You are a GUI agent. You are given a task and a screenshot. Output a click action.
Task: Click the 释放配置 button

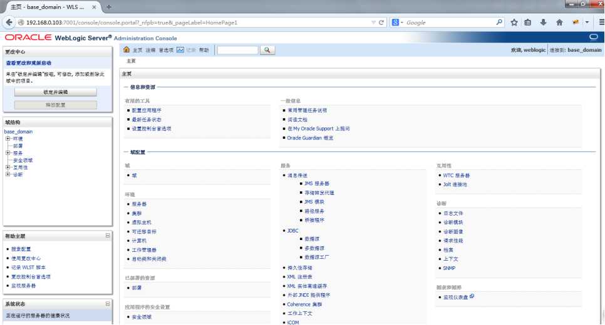pyautogui.click(x=56, y=105)
